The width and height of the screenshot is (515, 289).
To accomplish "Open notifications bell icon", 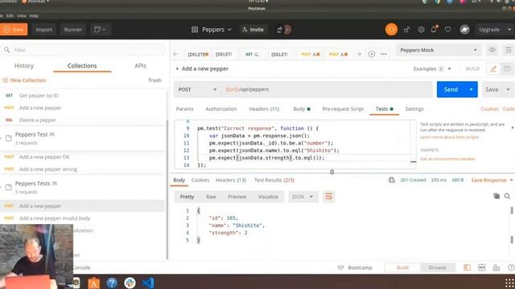I will point(435,30).
